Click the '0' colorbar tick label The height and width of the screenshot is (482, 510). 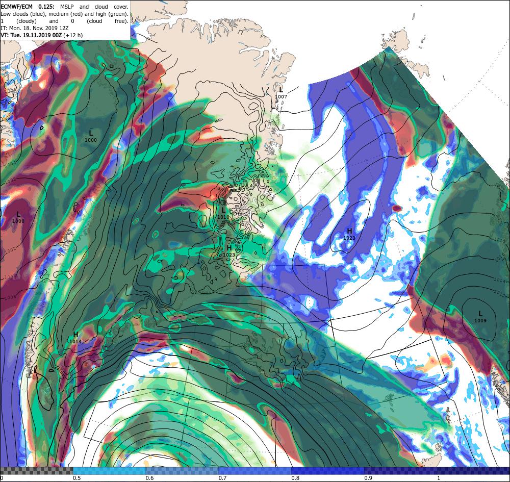2,478
